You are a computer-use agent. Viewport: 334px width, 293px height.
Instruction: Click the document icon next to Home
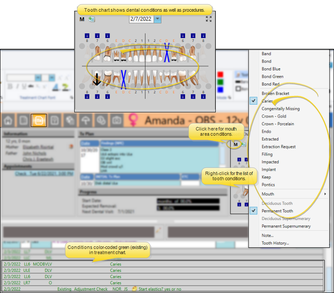23,121
